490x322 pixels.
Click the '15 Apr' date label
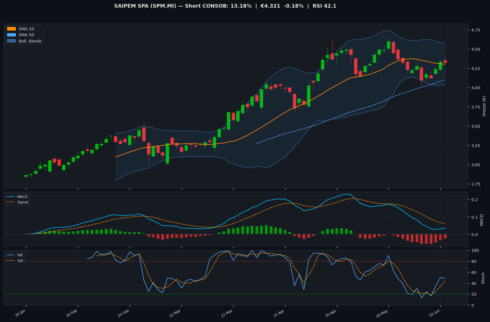pos(279,313)
